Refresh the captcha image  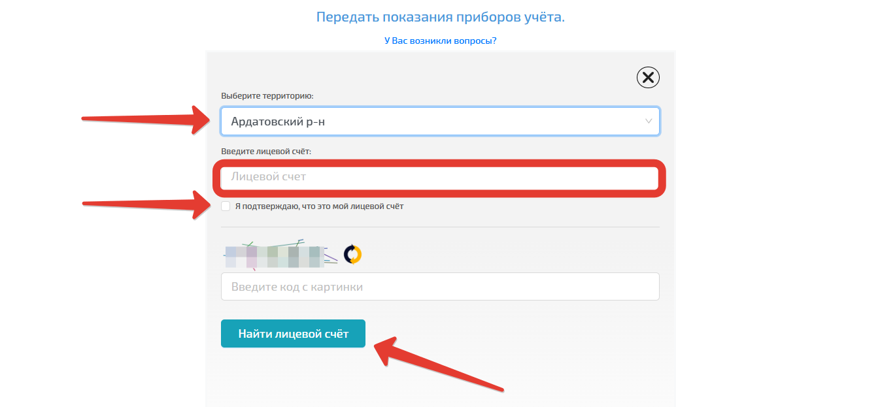[352, 254]
